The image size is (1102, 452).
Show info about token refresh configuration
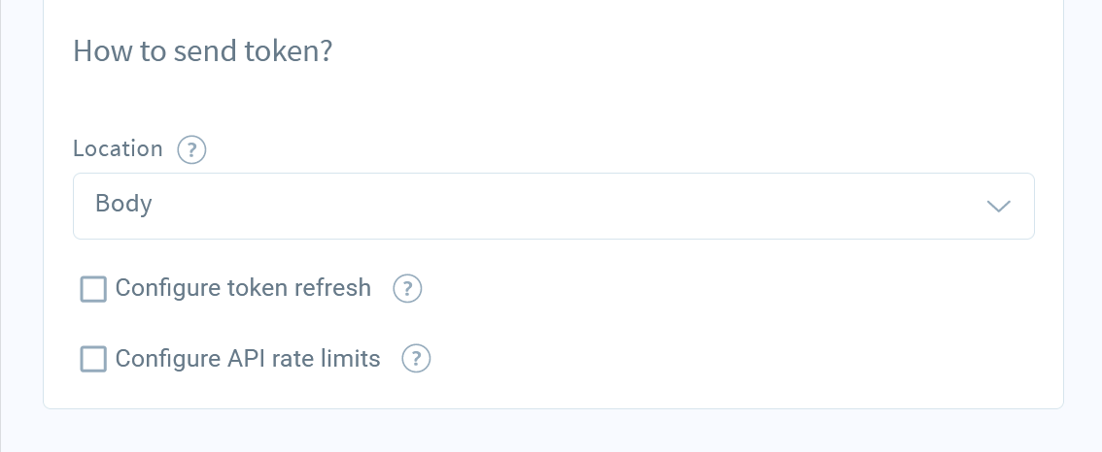click(407, 288)
